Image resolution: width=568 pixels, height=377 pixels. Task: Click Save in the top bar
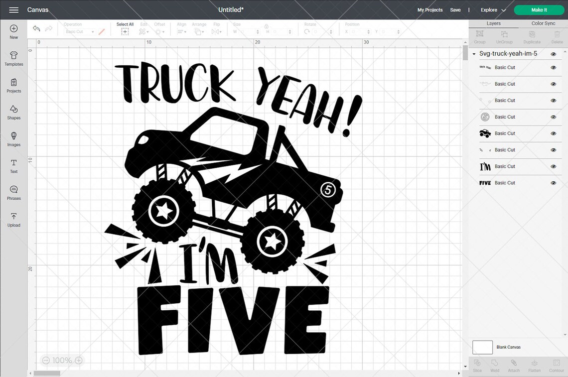pyautogui.click(x=455, y=9)
